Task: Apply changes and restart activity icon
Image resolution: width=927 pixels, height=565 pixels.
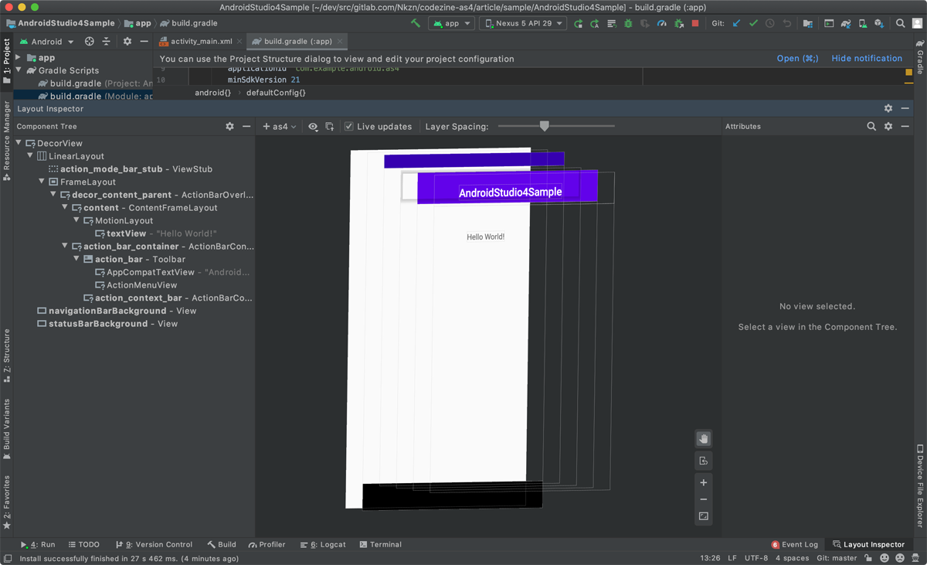Action: (594, 23)
